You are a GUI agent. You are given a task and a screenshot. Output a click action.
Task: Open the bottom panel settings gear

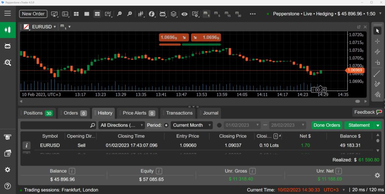click(x=377, y=175)
